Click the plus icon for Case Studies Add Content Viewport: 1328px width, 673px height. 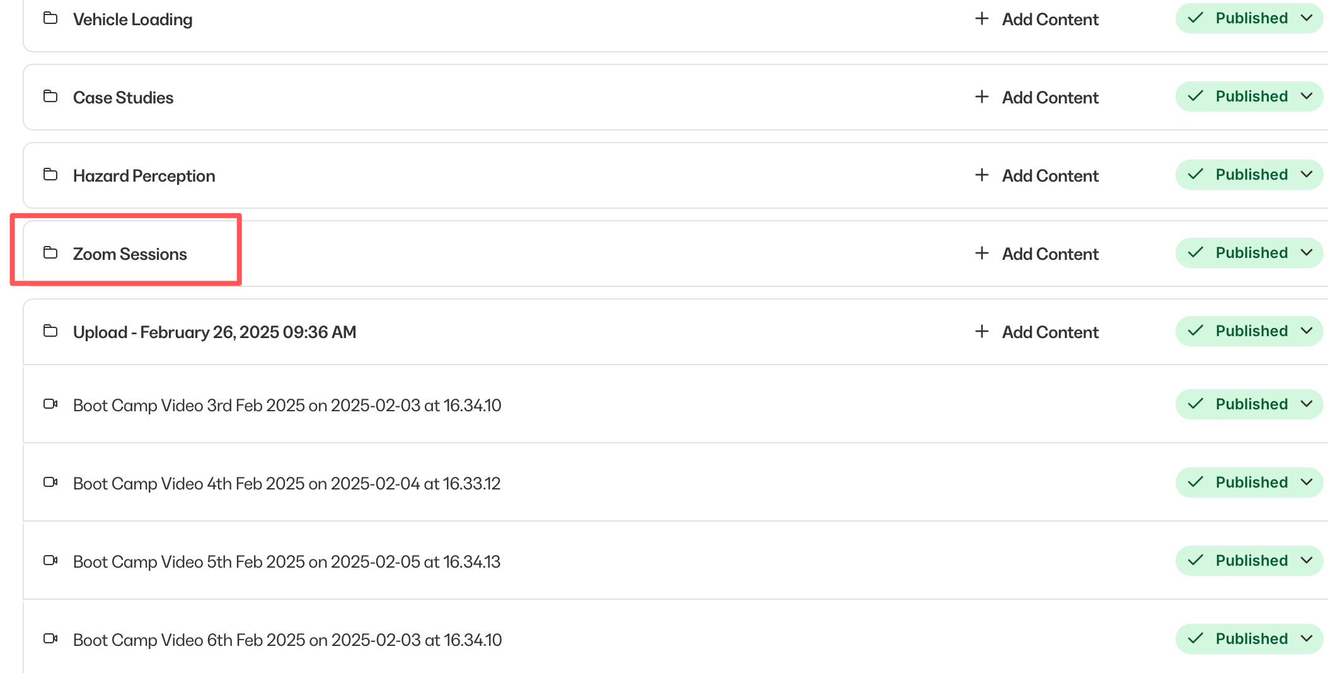tap(981, 97)
